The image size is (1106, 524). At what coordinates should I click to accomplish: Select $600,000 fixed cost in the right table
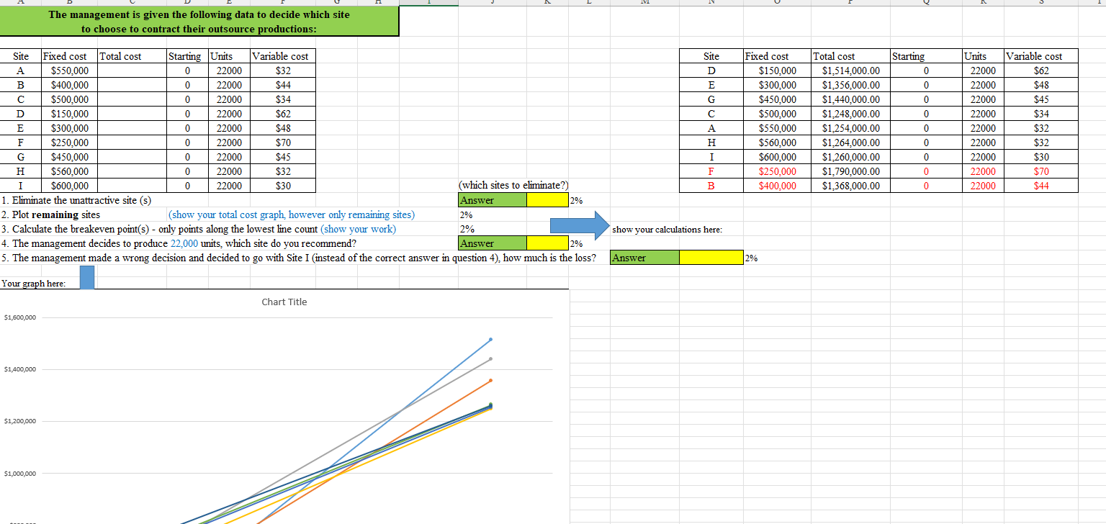pyautogui.click(x=778, y=157)
